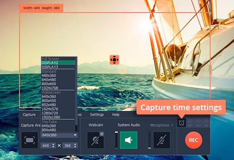Toggle the webcam capture on
This screenshot has width=234, height=160.
95,140
